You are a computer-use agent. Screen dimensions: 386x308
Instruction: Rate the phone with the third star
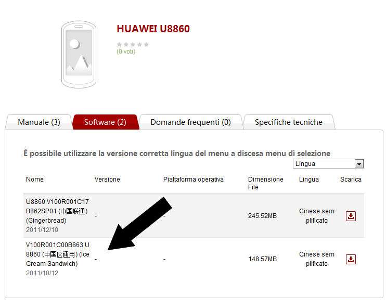[133, 44]
